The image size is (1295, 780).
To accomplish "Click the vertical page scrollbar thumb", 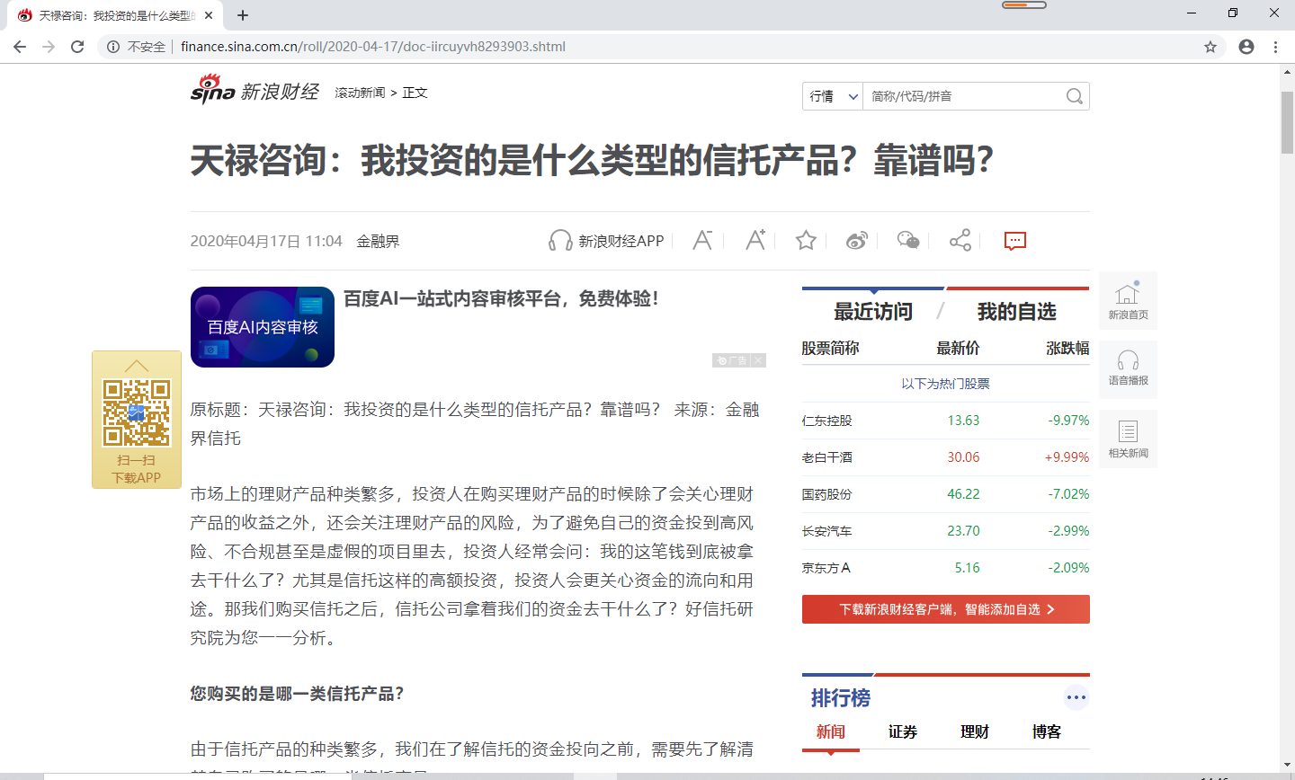I will 1287,122.
